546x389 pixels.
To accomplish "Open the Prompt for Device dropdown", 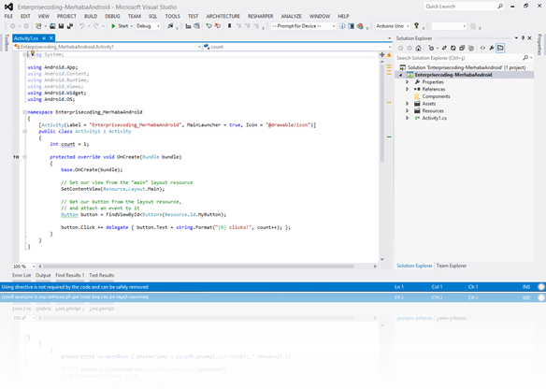I will click(x=303, y=26).
